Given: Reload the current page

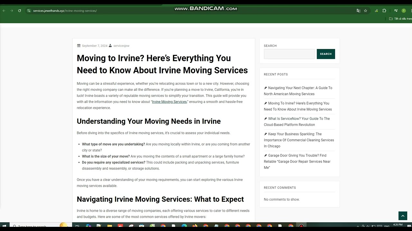Looking at the screenshot, I should pyautogui.click(x=20, y=11).
